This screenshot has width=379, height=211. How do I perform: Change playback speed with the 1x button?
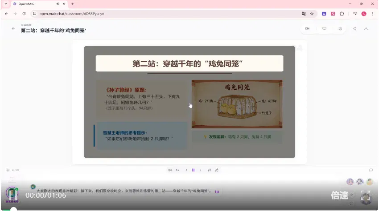tap(177, 170)
